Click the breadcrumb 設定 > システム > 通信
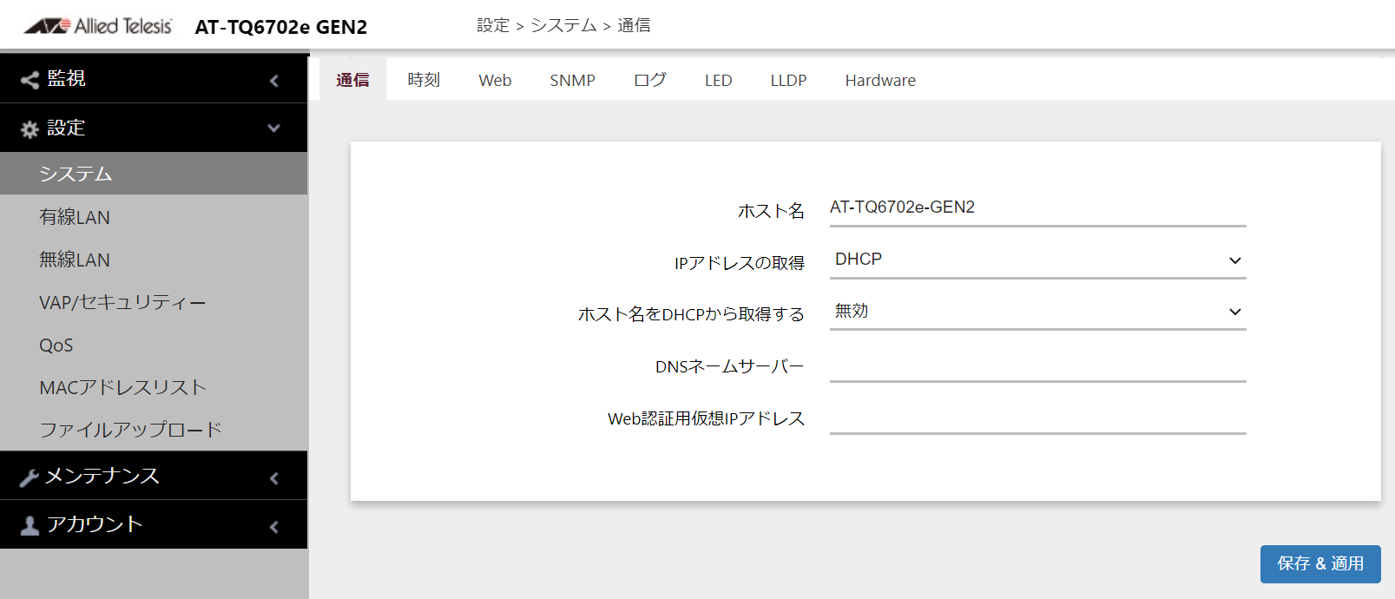This screenshot has width=1395, height=599. point(563,25)
